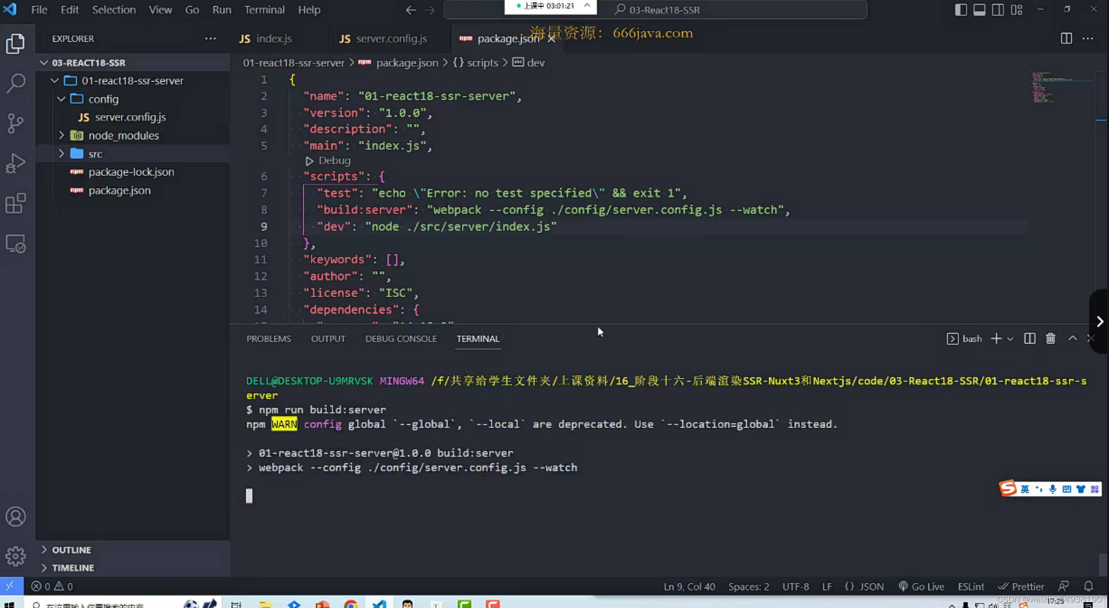
Task: Open the Search view in the activity bar
Action: pyautogui.click(x=16, y=84)
